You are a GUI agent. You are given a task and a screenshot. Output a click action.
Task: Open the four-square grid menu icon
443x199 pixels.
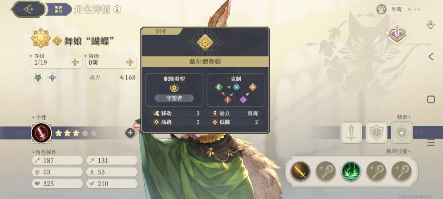(x=59, y=9)
